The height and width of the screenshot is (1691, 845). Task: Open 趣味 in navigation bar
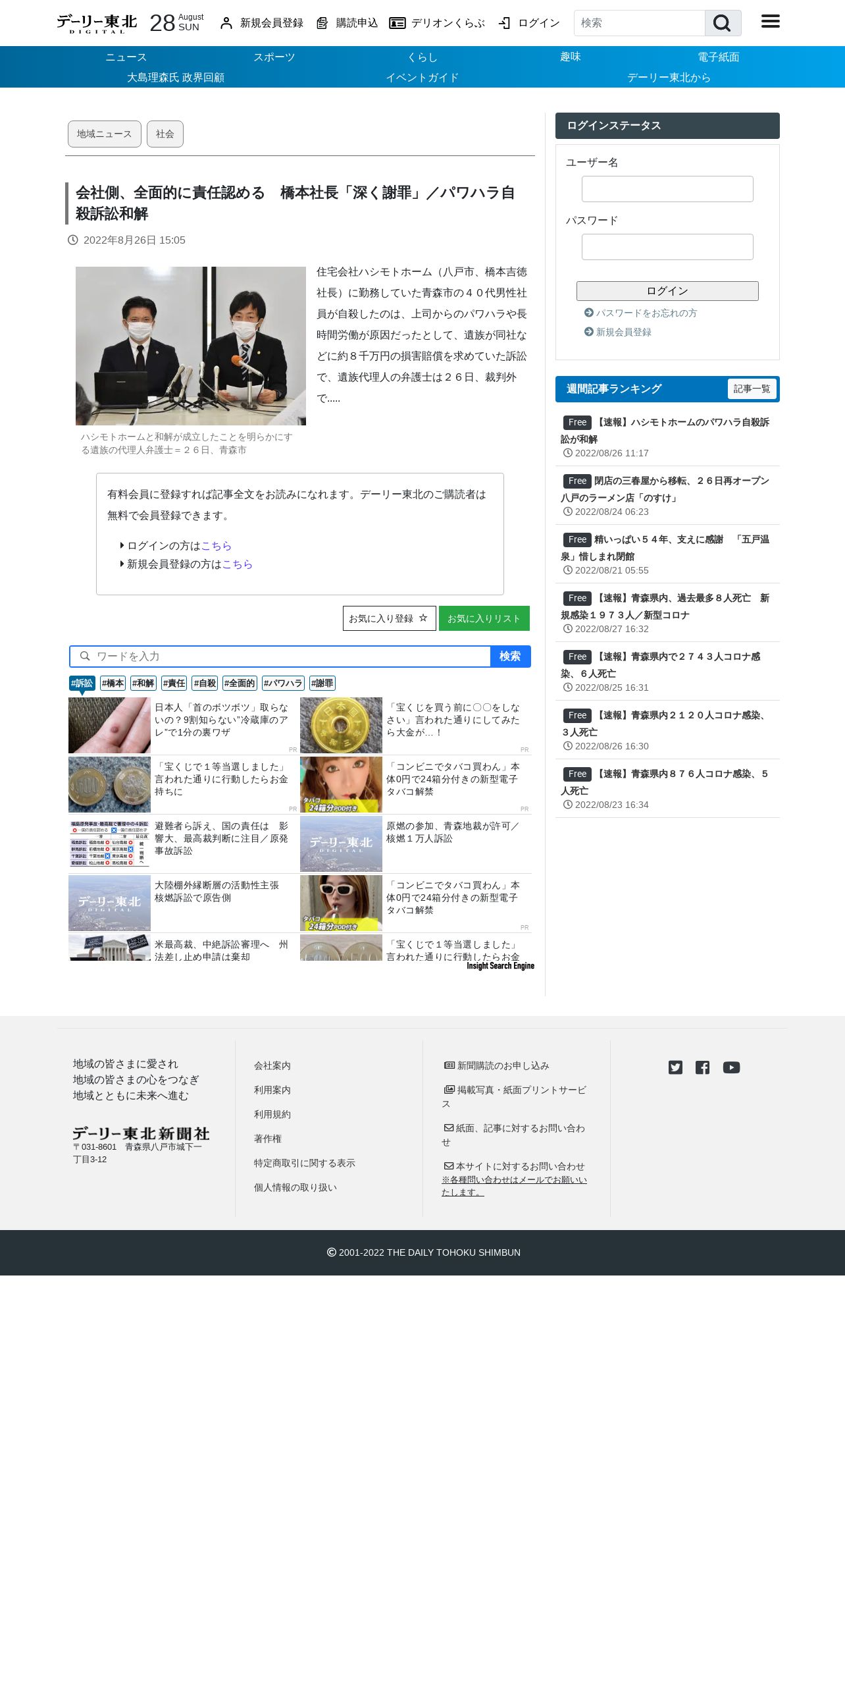pos(571,57)
